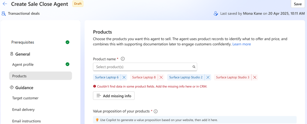This screenshot has width=307, height=124.
Task: Click Value proposition info icon
Action: (x=155, y=111)
